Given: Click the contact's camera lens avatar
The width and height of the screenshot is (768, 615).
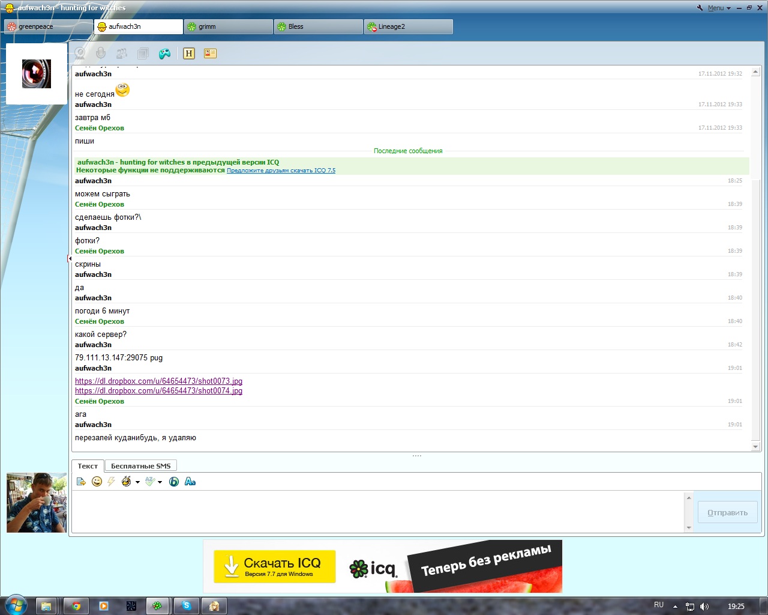Looking at the screenshot, I should coord(37,74).
